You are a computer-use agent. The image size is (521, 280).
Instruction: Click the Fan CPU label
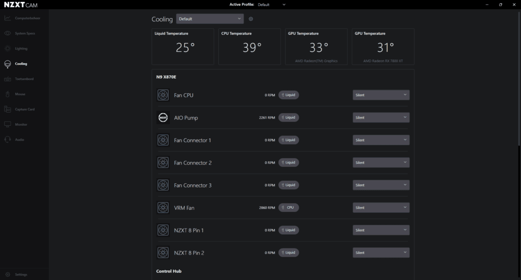click(x=184, y=95)
